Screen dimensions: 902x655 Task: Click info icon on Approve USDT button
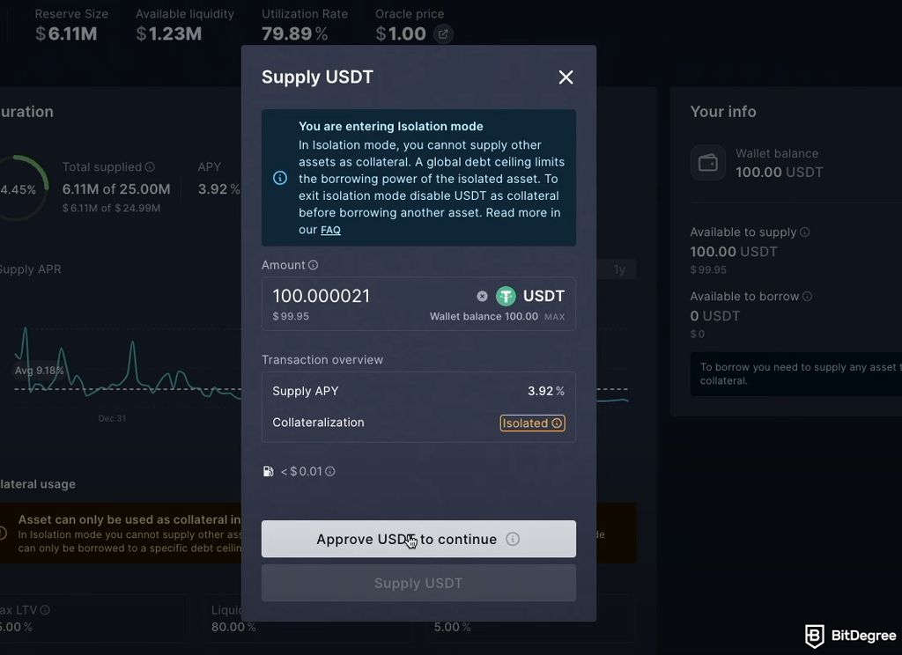pyautogui.click(x=513, y=539)
